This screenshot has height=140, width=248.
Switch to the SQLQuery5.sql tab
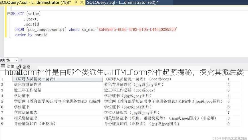[123, 3]
